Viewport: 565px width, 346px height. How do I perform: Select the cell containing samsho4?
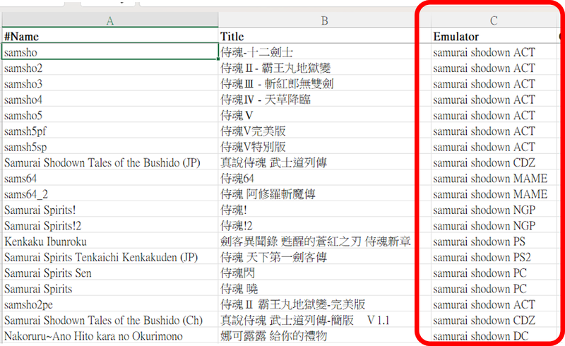(x=110, y=100)
